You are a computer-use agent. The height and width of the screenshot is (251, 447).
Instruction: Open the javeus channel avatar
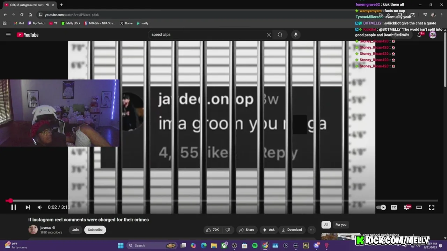point(33,229)
